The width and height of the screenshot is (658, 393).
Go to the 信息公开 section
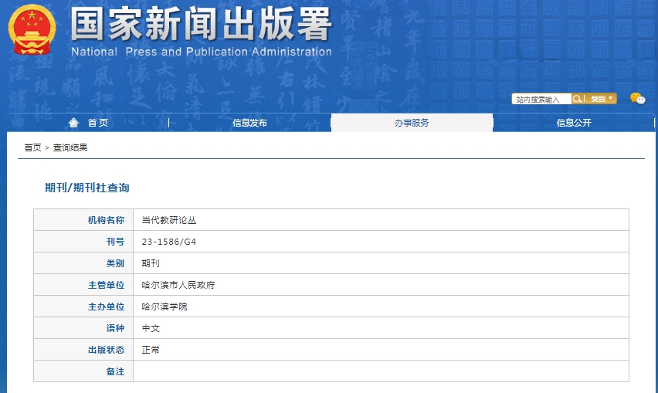tap(574, 123)
